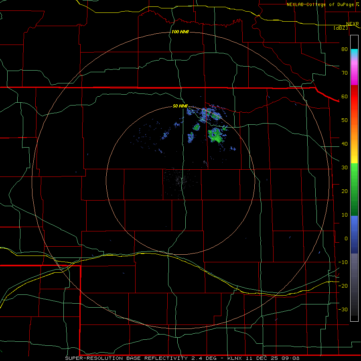Image resolution: width=361 pixels, height=361 pixels.
Task: Click the NEXR label above the color scale
Action: point(352,24)
